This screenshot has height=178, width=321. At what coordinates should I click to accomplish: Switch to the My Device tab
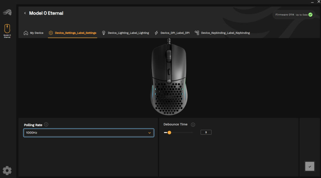click(34, 33)
